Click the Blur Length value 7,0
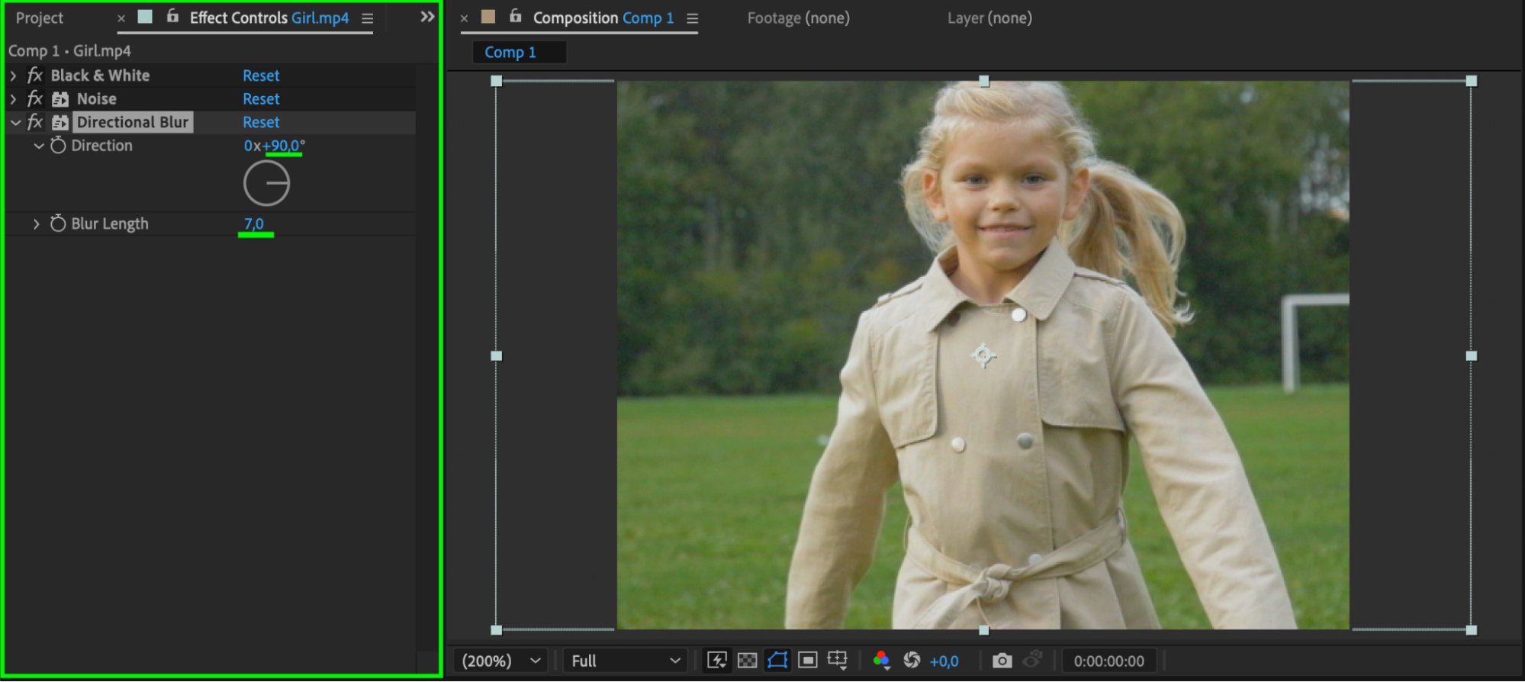 pyautogui.click(x=253, y=224)
